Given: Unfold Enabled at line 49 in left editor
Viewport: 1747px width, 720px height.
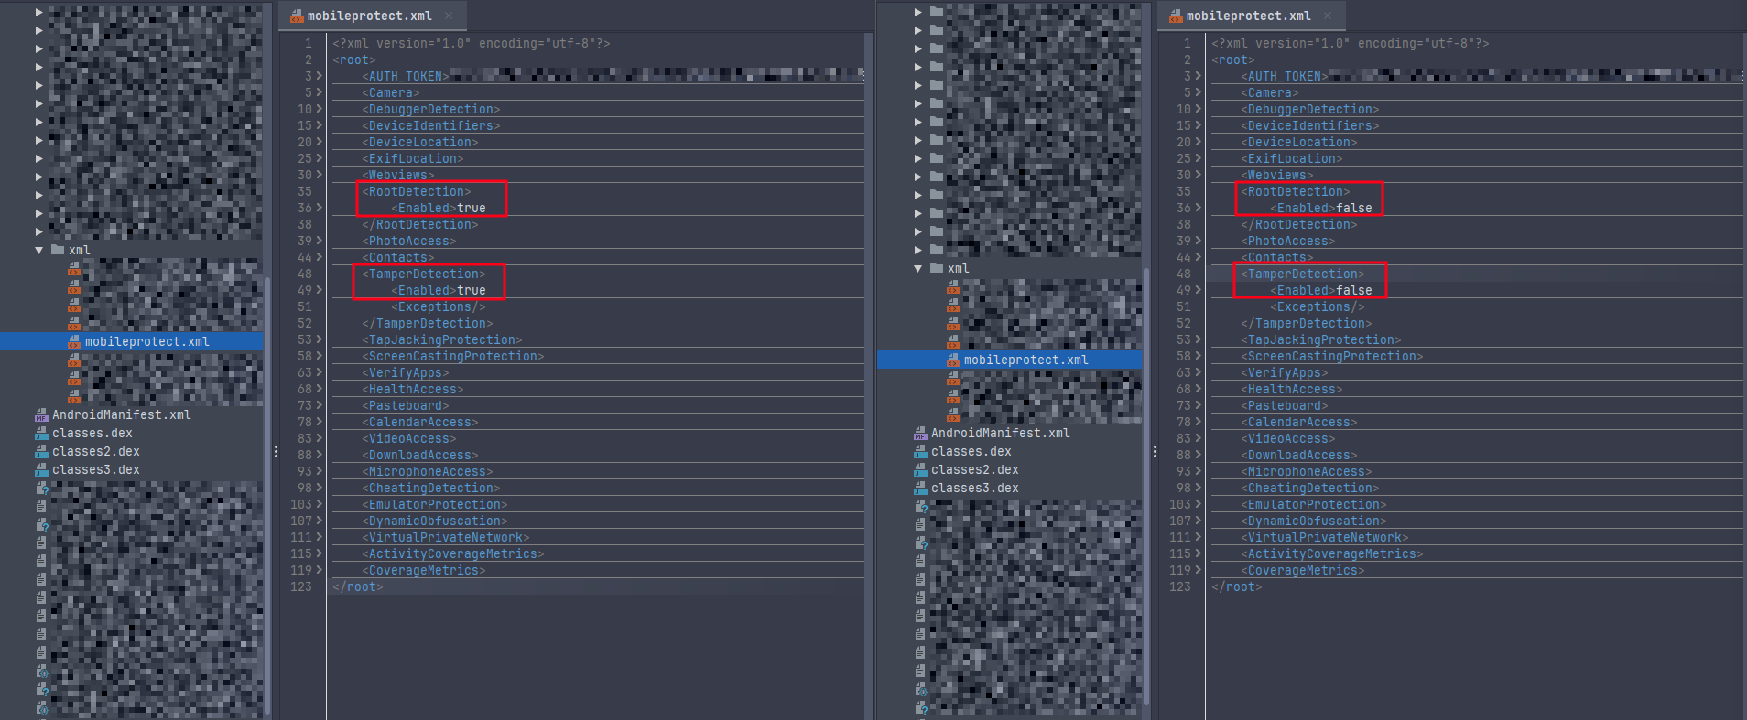Looking at the screenshot, I should coord(319,290).
